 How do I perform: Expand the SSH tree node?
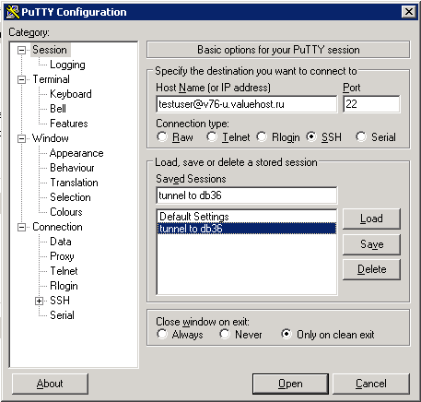39,301
